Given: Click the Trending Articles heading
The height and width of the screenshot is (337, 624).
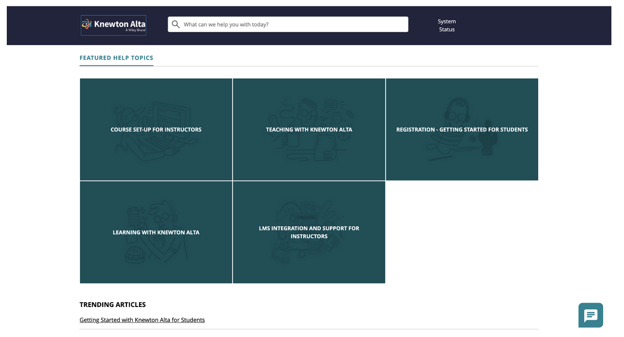Looking at the screenshot, I should click(x=112, y=305).
